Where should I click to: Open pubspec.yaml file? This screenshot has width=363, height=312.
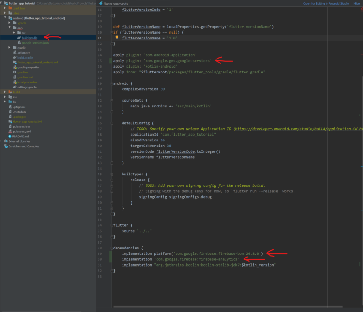[22, 132]
